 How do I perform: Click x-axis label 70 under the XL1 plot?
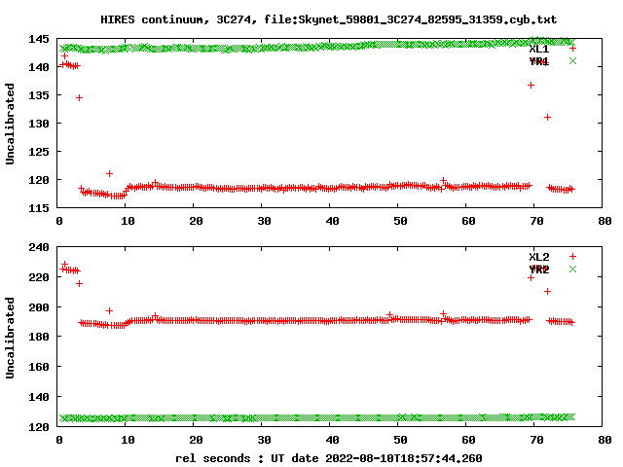pyautogui.click(x=536, y=221)
